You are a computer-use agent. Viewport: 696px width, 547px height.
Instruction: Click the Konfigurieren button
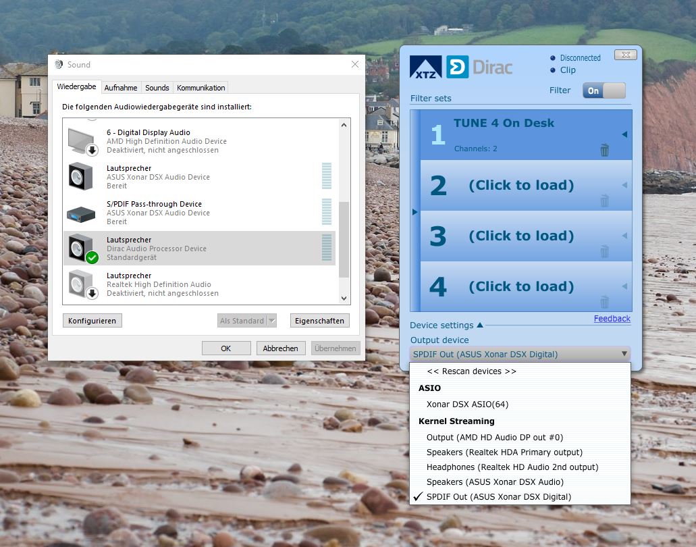pyautogui.click(x=92, y=321)
